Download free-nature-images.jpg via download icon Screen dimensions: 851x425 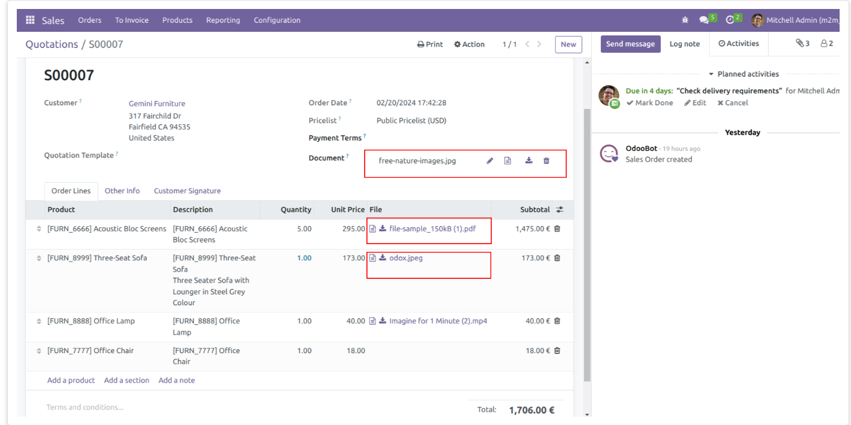[x=528, y=160]
